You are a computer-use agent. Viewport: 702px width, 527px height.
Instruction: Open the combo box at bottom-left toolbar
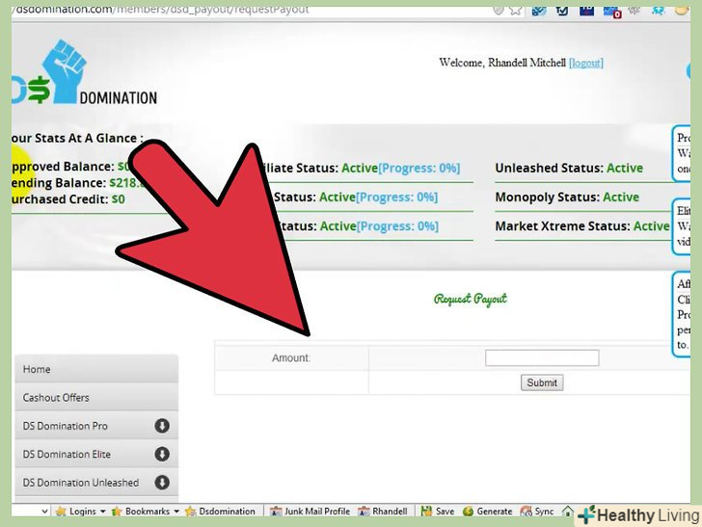30,511
